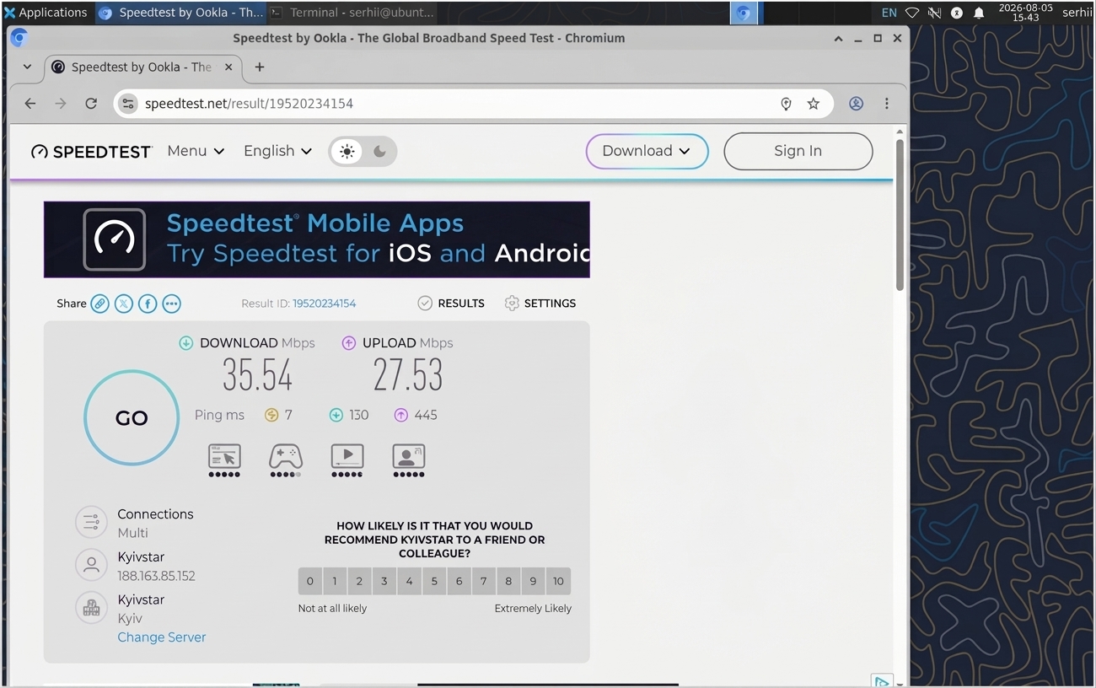Viewport: 1096px width, 688px height.
Task: Expand the Menu dropdown
Action: tap(196, 151)
